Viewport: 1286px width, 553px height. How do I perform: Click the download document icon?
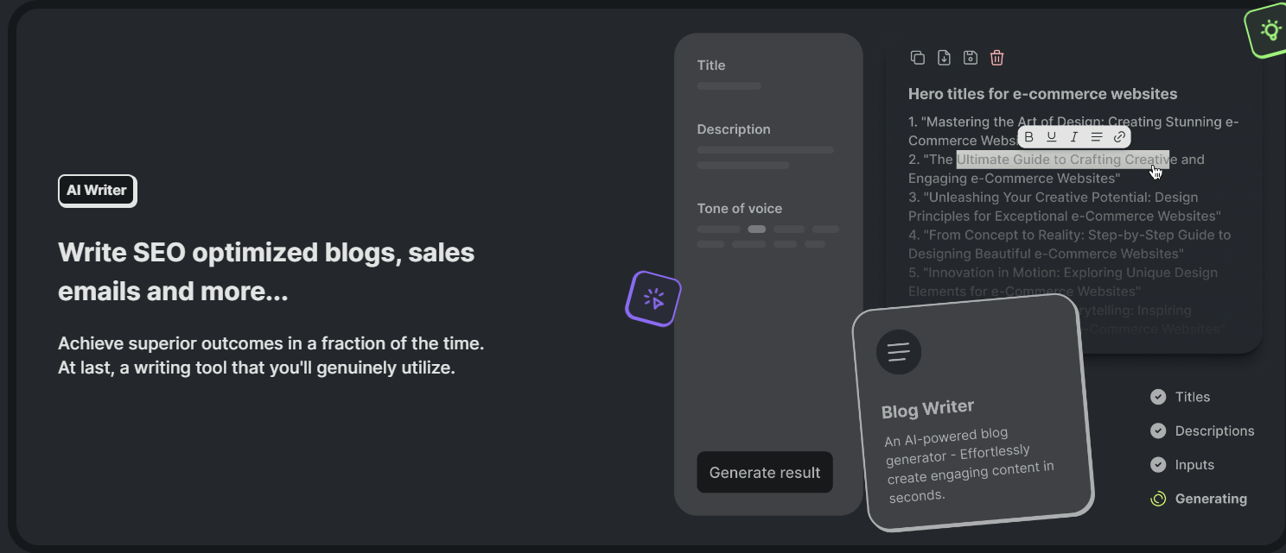point(944,58)
